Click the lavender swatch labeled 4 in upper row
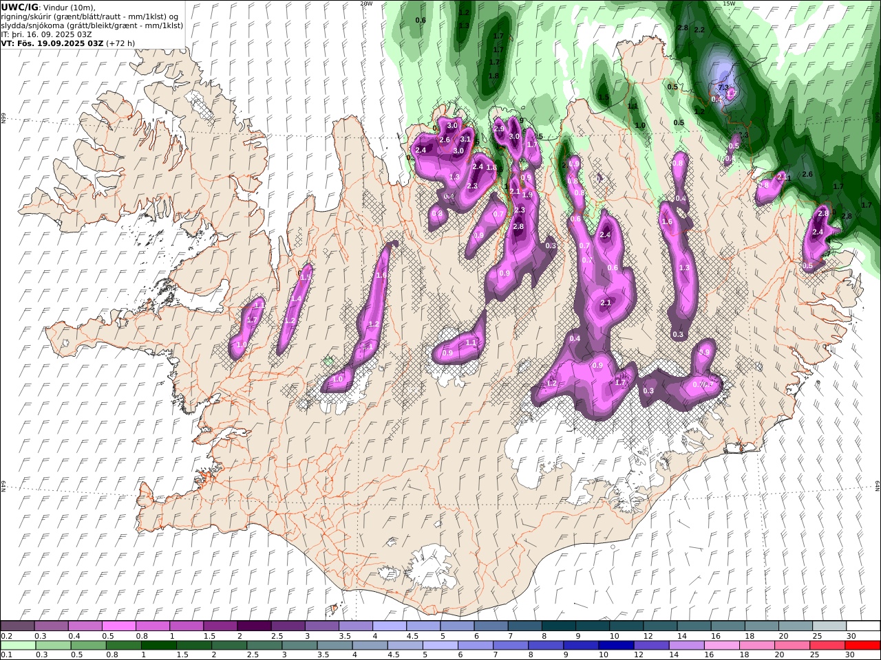The width and height of the screenshot is (881, 660). pos(390,626)
